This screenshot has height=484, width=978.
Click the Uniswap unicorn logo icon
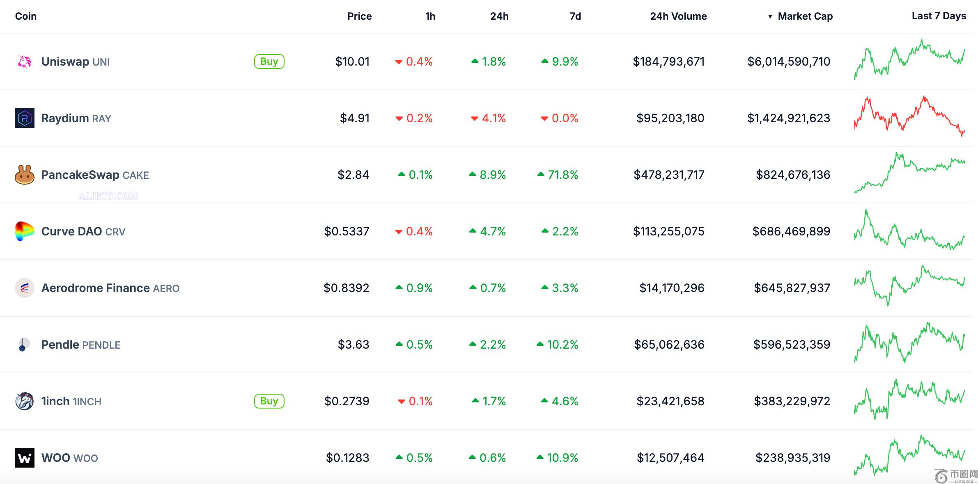[24, 62]
